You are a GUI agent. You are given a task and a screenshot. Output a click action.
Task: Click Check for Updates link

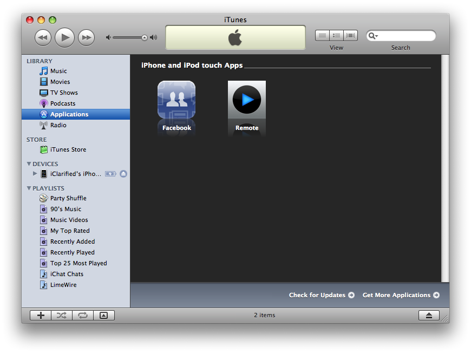click(322, 295)
